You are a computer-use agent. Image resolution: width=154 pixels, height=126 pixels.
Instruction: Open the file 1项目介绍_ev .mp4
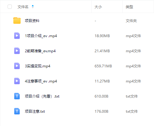point(41,36)
